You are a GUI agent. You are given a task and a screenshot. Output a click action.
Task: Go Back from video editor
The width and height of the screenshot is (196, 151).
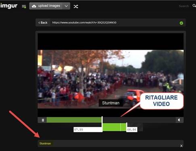click(x=43, y=23)
